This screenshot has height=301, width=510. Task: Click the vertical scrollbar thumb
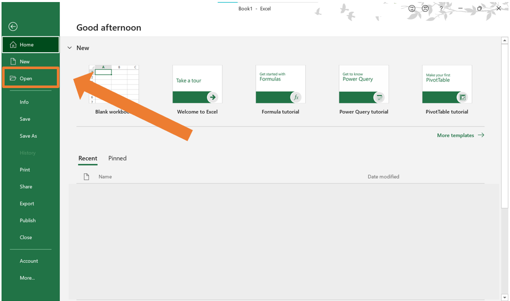[x=504, y=126]
